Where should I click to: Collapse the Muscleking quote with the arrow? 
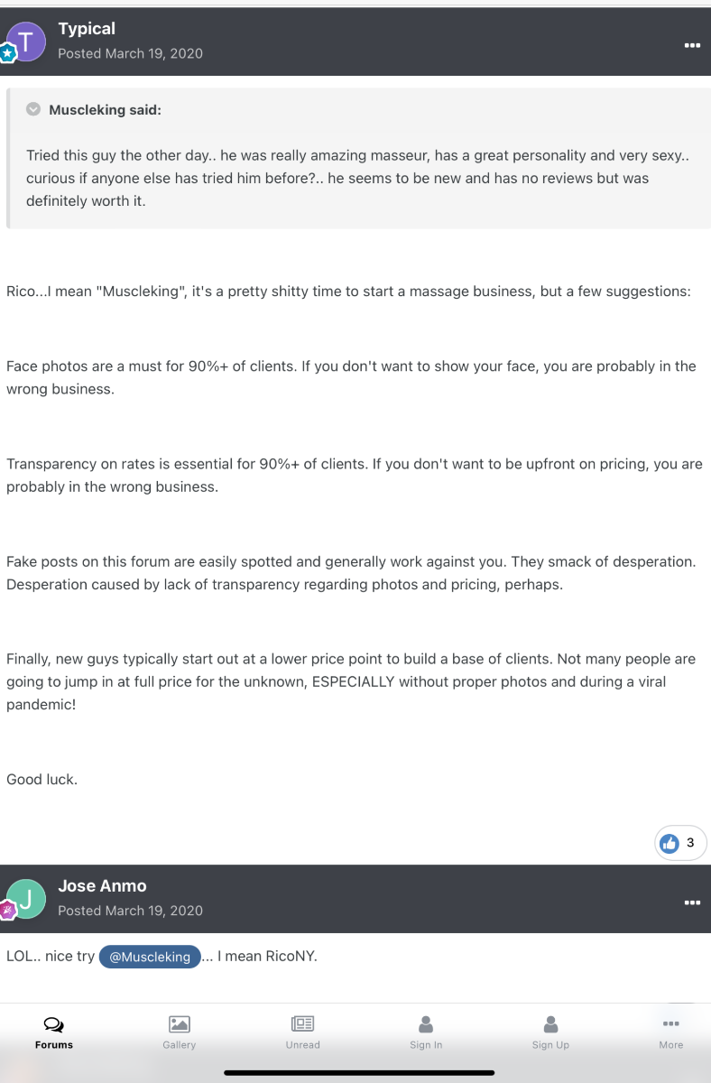pos(33,109)
